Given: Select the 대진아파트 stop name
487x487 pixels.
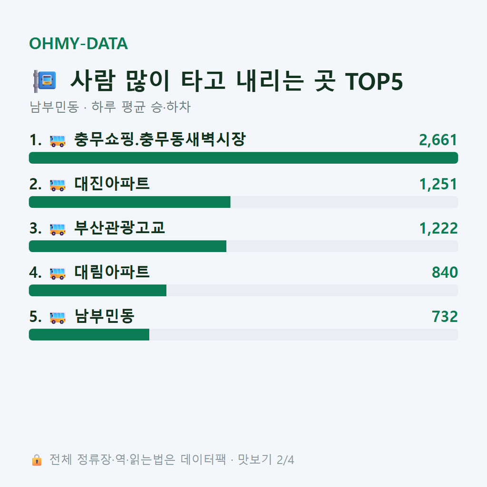Looking at the screenshot, I should coord(112,184).
